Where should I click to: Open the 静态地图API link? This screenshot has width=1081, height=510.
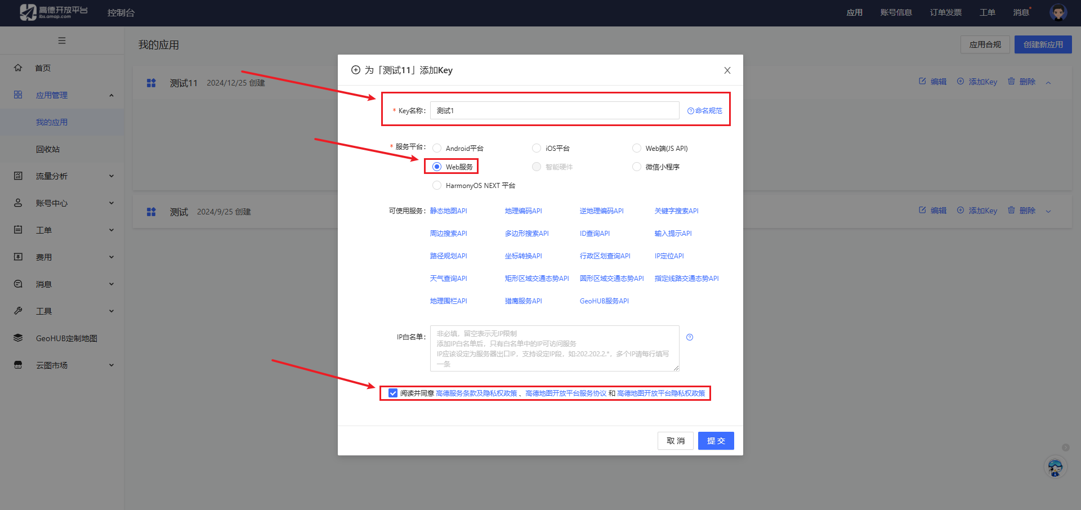point(449,211)
